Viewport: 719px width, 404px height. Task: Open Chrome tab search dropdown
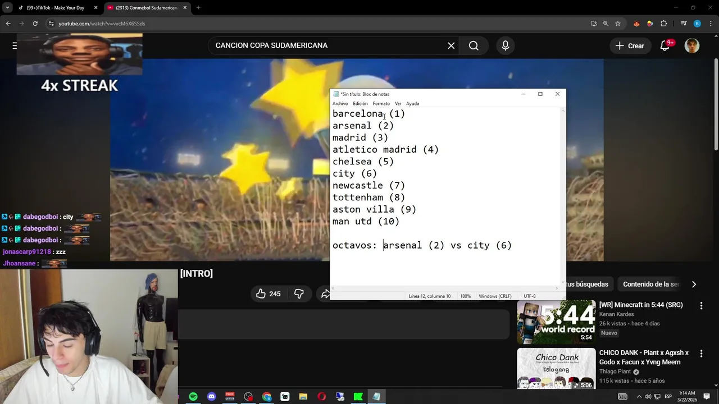pyautogui.click(x=7, y=8)
